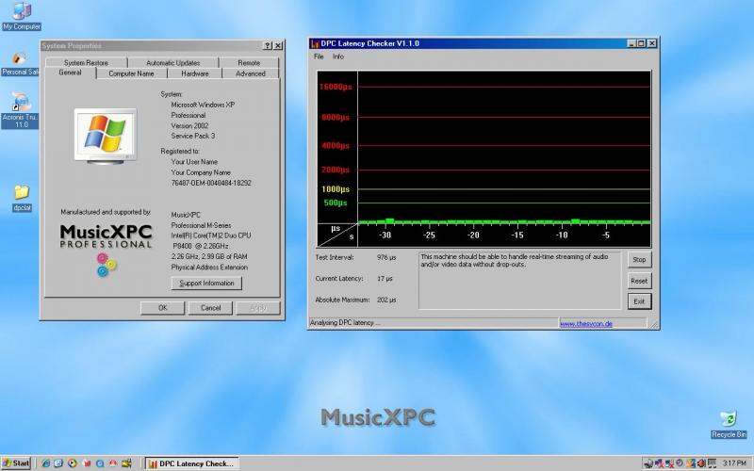Click the DPC Latency Checker taskbar button
The image size is (754, 471).
(x=192, y=463)
